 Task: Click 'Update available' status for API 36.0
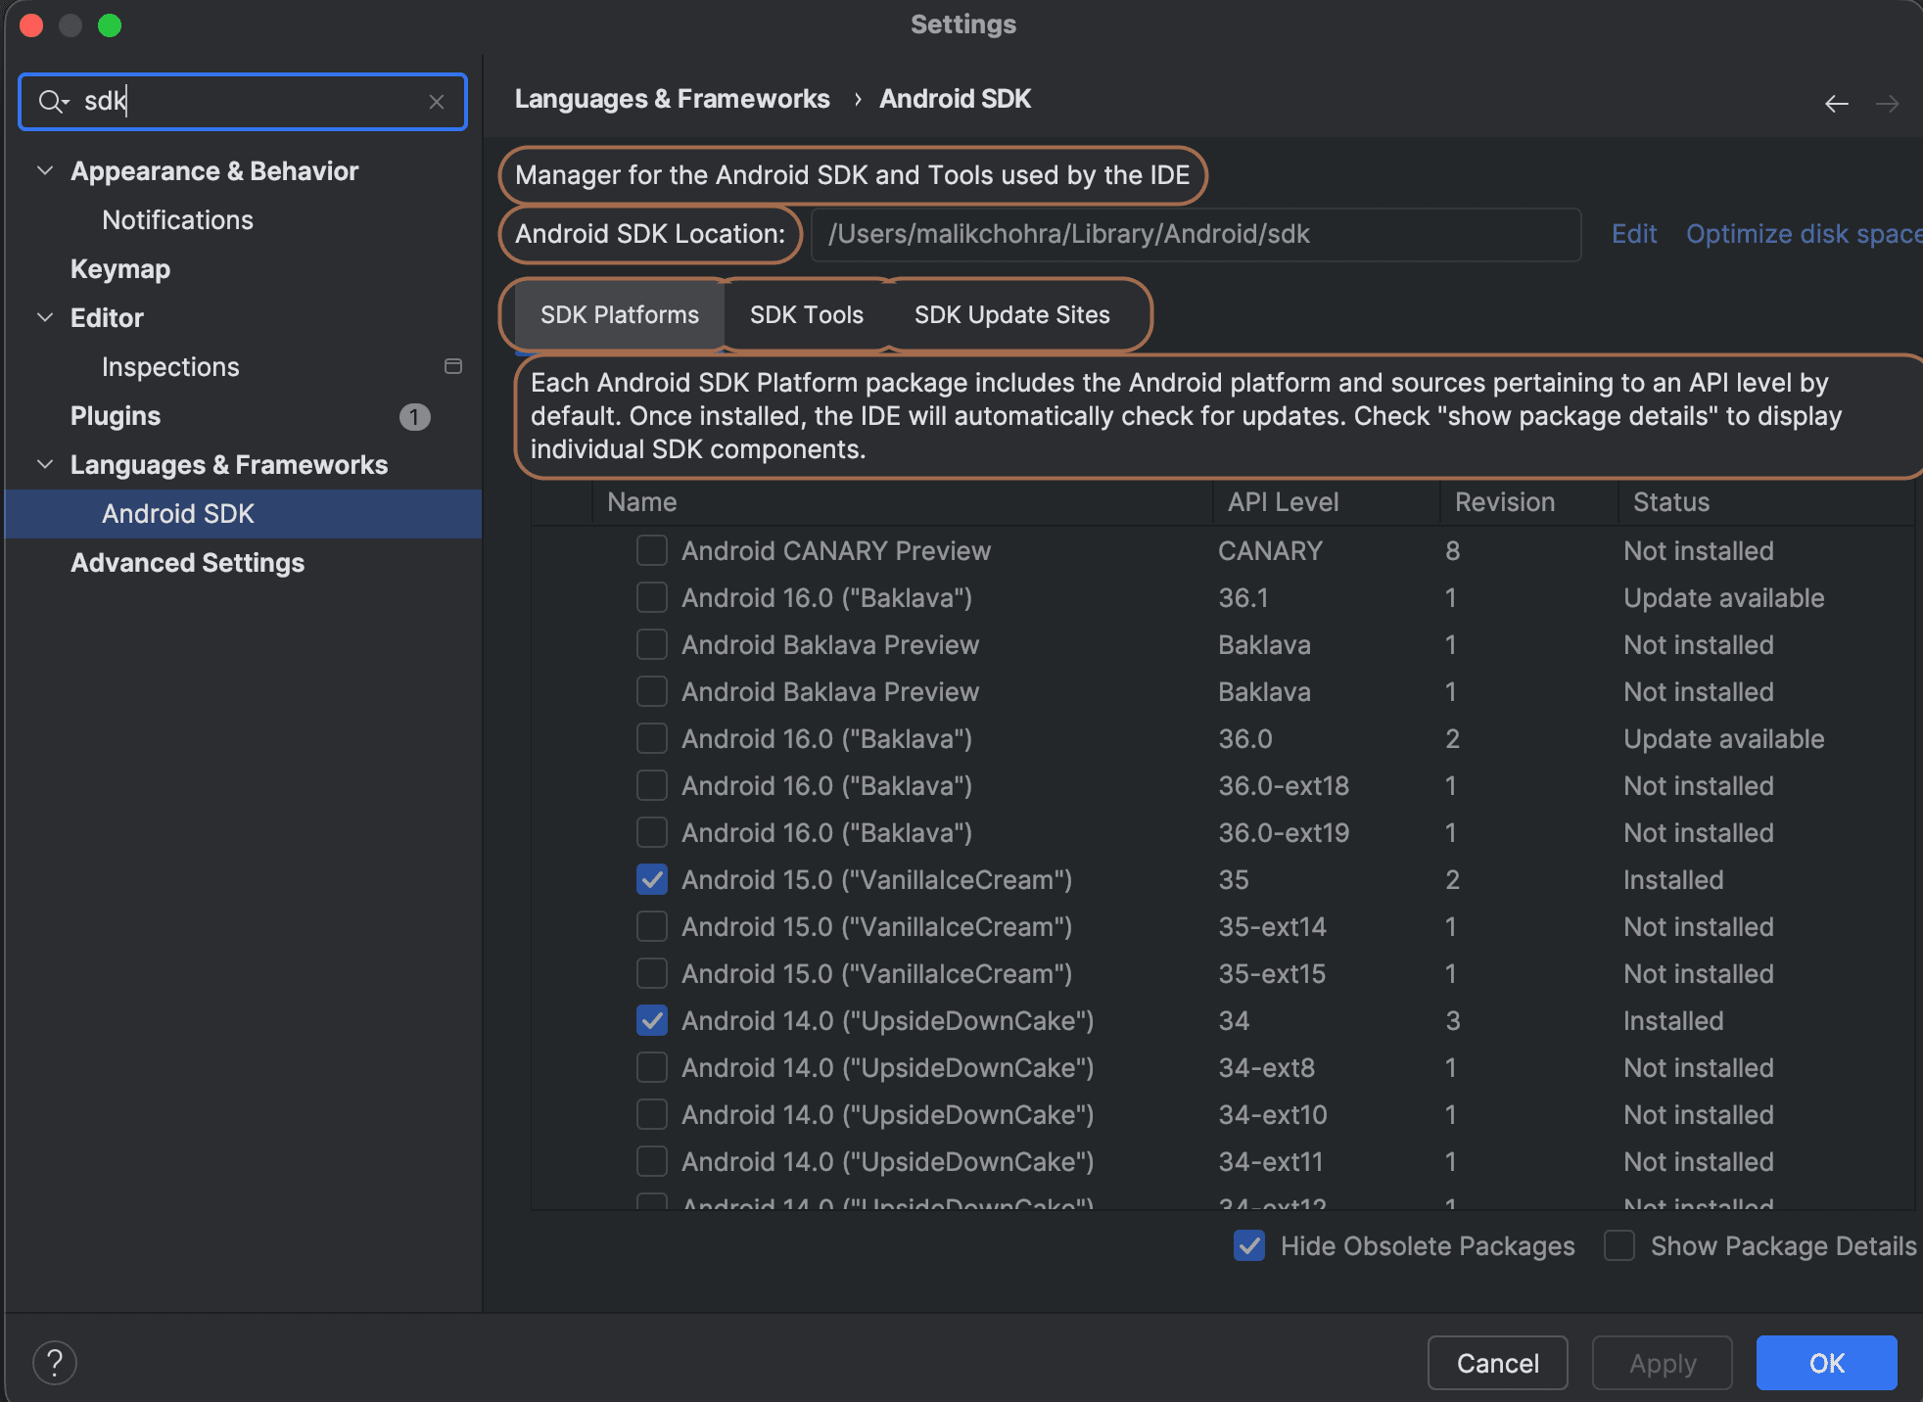tap(1724, 739)
